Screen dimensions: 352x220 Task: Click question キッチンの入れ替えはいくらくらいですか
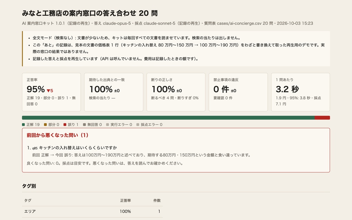click(x=78, y=148)
